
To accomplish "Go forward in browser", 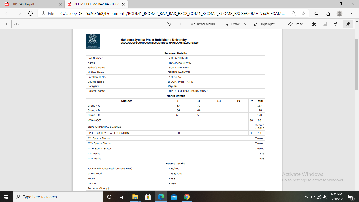I will click(19, 13).
